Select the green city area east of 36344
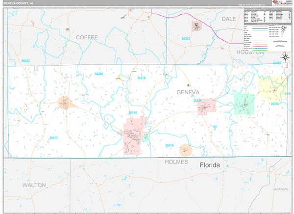This screenshot has width=294, height=214. [x=244, y=104]
